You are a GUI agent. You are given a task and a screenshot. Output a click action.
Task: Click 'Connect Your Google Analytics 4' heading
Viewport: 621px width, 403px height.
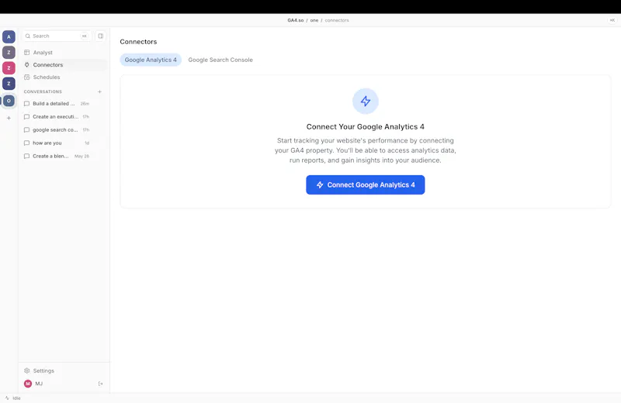point(365,126)
